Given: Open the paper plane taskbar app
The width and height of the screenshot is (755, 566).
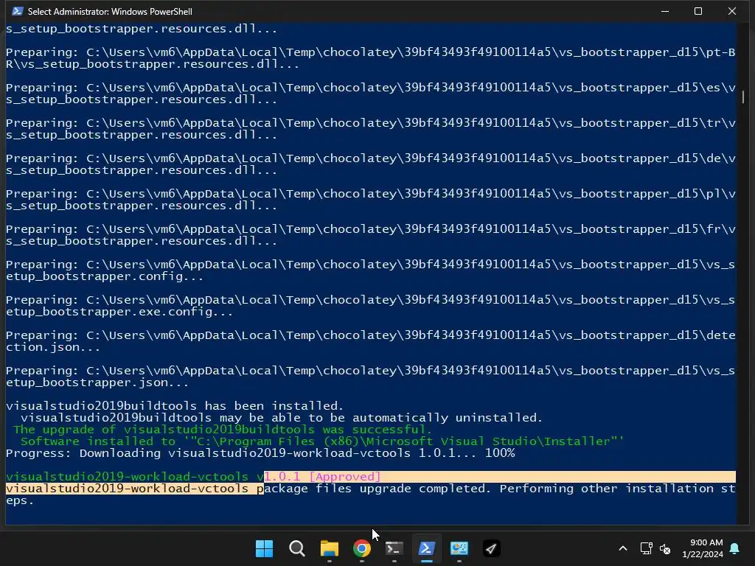Looking at the screenshot, I should pyautogui.click(x=491, y=548).
